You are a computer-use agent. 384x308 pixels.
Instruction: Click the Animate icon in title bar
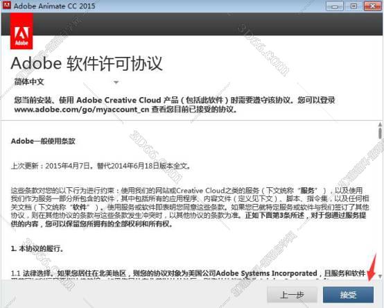tap(7, 5)
